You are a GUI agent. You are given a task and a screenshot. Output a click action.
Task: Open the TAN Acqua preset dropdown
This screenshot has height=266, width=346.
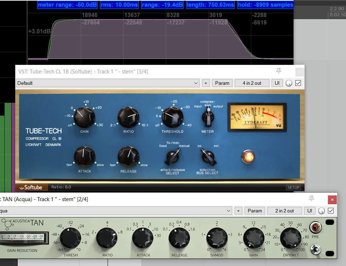click(116, 211)
